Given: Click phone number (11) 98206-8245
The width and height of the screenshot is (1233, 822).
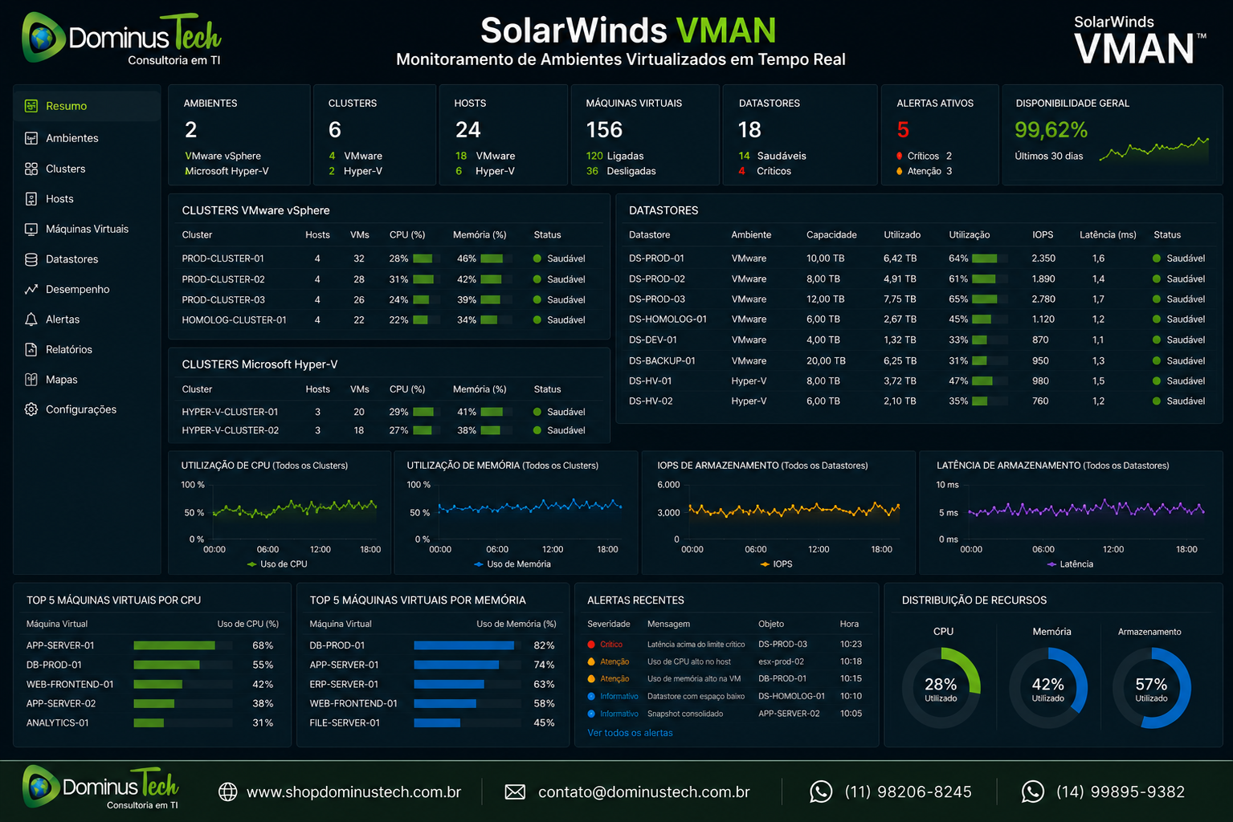Looking at the screenshot, I should pyautogui.click(x=908, y=792).
